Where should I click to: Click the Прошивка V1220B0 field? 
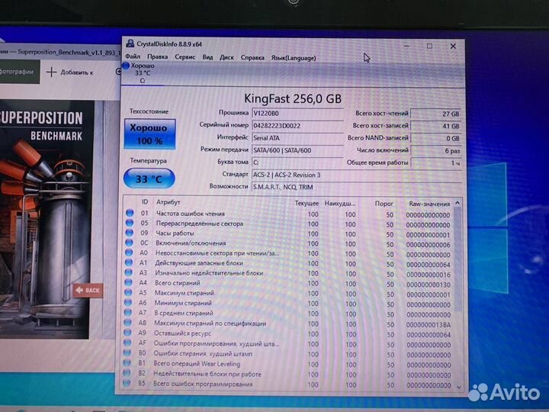click(x=297, y=113)
